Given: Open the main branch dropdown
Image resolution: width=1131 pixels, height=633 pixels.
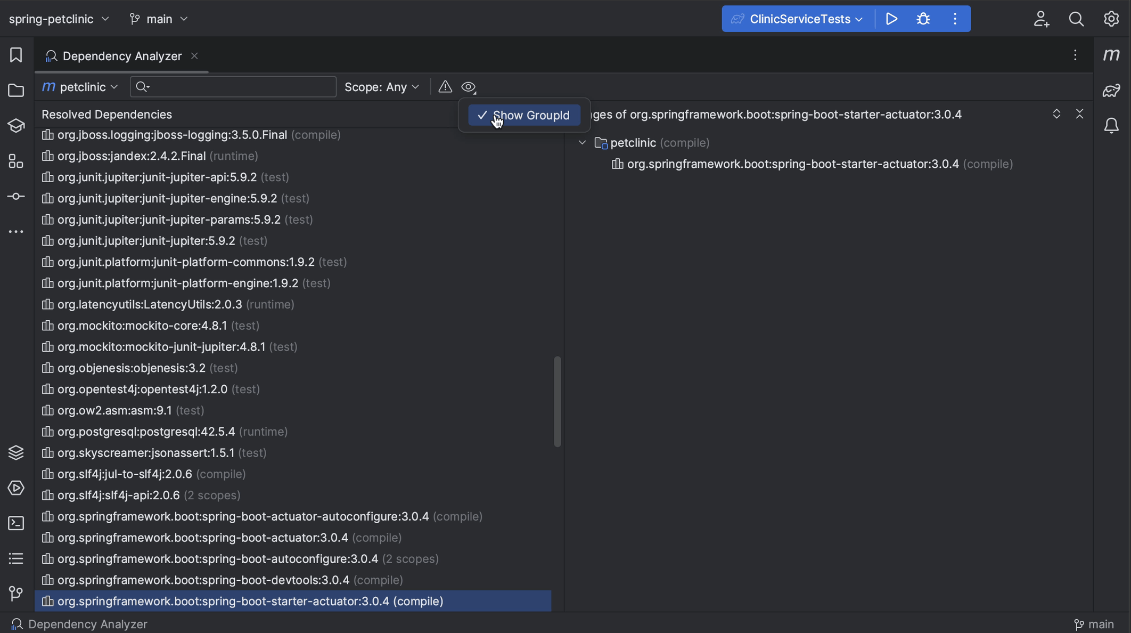Looking at the screenshot, I should [x=158, y=19].
